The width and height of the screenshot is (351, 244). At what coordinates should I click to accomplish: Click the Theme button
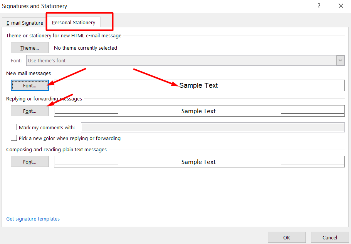pyautogui.click(x=30, y=47)
